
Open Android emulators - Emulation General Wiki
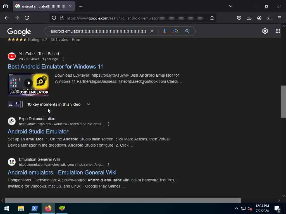(62, 172)
